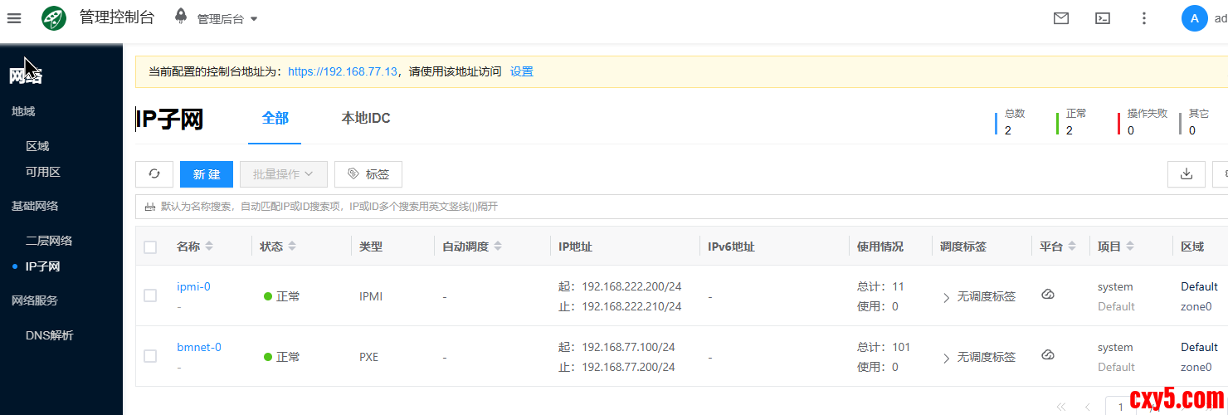Click page number 1 in pagination

coord(1121,407)
